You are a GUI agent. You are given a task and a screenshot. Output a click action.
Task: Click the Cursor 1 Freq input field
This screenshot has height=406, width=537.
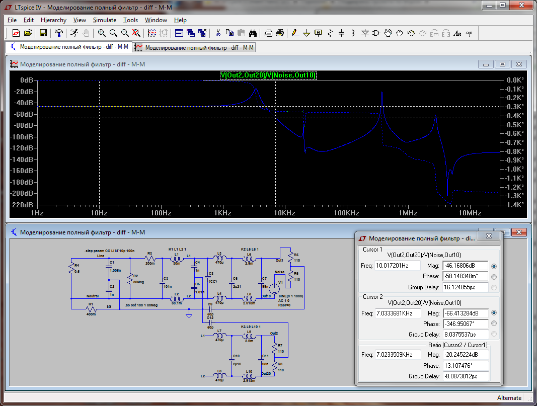coord(397,266)
